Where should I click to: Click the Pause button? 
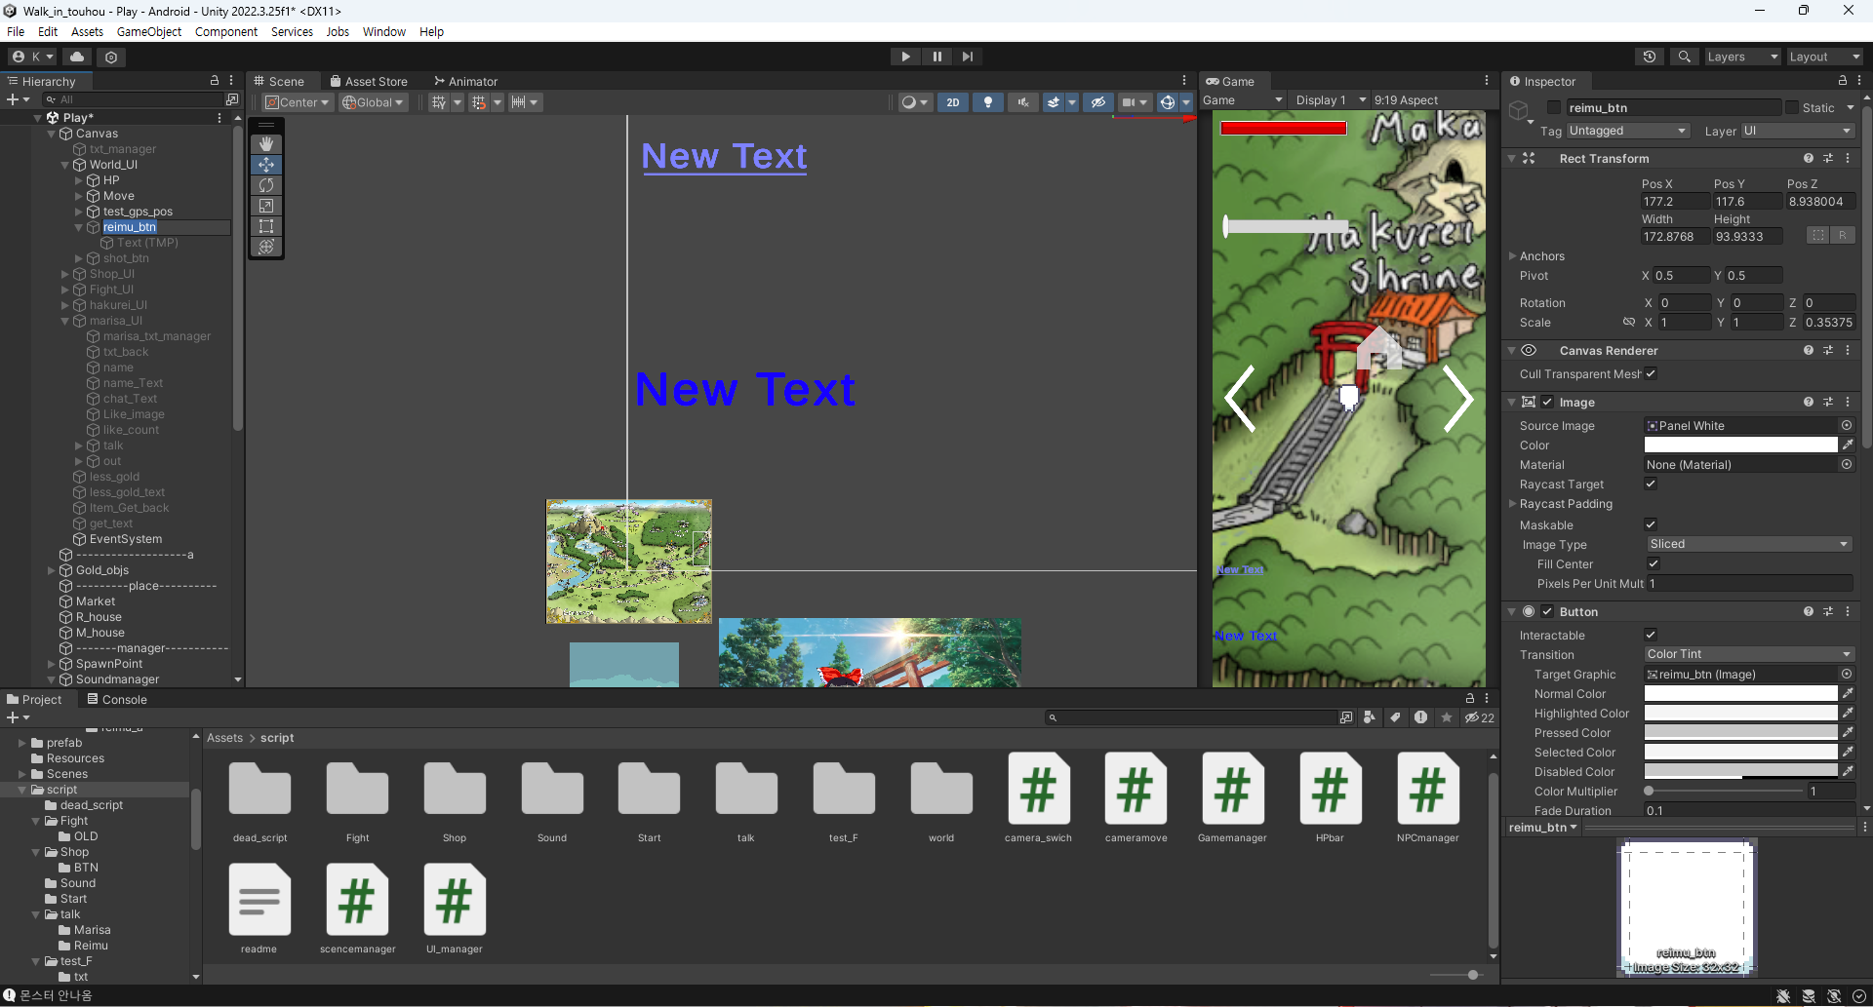936,57
